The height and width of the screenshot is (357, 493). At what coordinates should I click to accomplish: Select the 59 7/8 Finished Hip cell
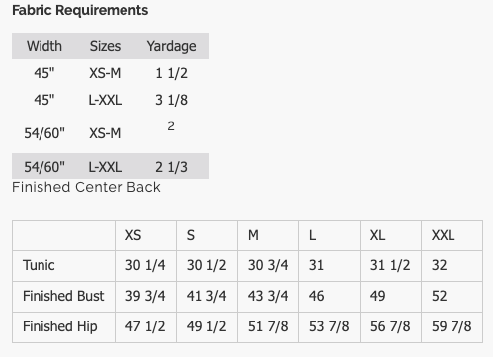(452, 327)
